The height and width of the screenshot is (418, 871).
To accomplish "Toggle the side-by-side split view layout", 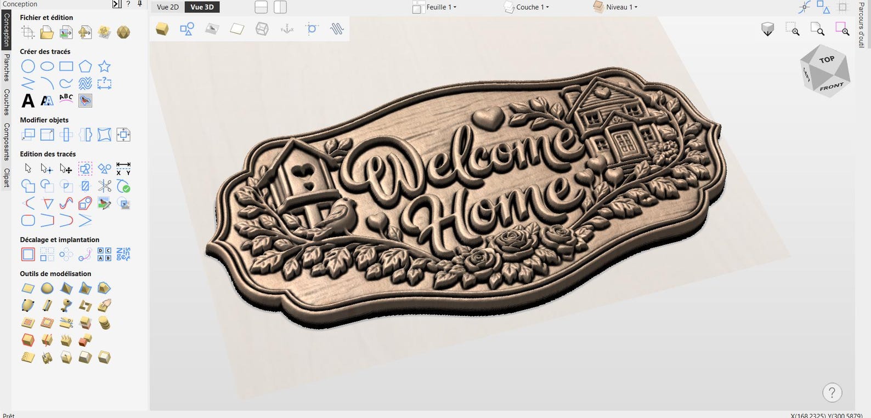I will (280, 7).
